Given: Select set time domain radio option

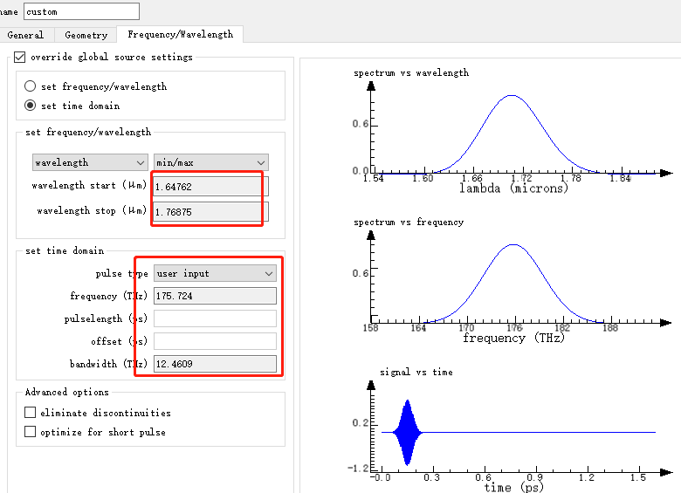Looking at the screenshot, I should tap(31, 106).
